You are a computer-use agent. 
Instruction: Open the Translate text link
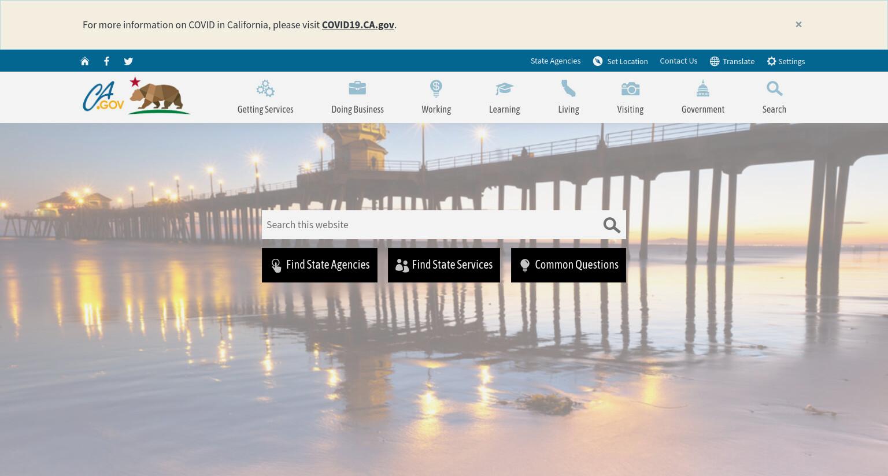(738, 61)
